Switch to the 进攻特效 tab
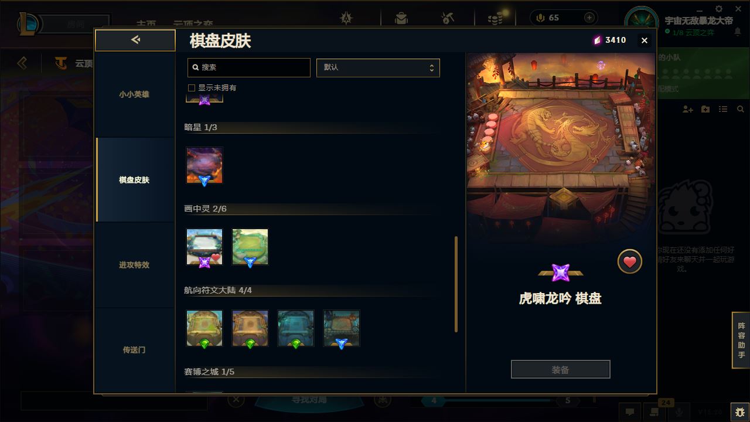 tap(134, 265)
